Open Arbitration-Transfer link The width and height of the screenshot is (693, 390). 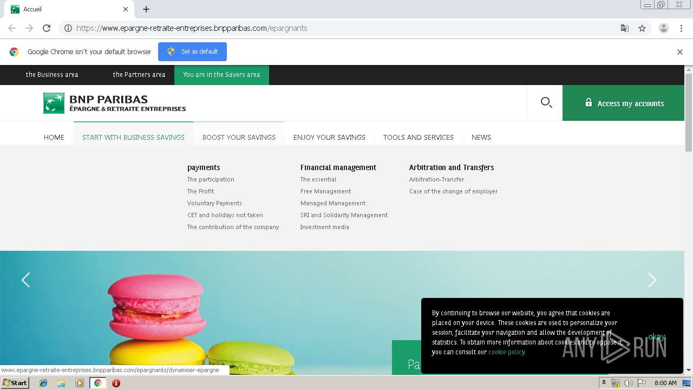tap(436, 179)
